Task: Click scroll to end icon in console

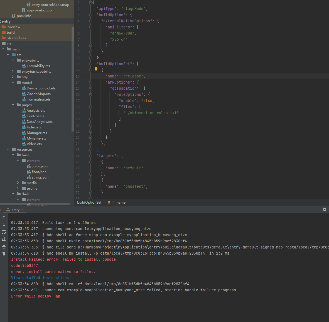Action: 4,239
